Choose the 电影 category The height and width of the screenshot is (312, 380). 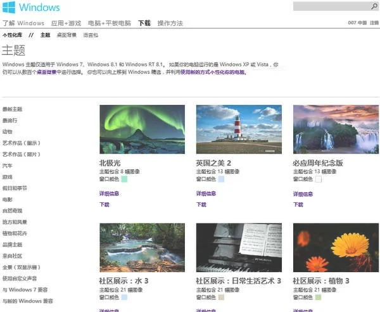[x=7, y=200]
